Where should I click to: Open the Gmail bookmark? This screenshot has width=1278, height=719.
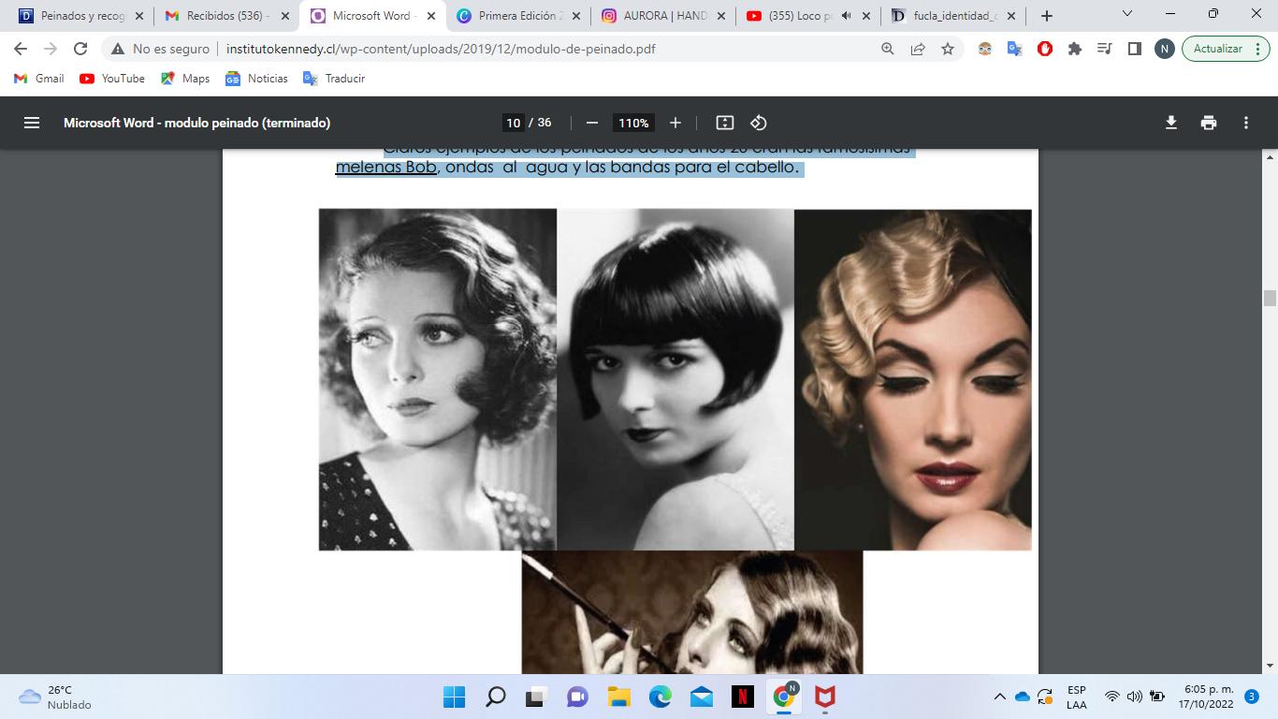pos(39,79)
